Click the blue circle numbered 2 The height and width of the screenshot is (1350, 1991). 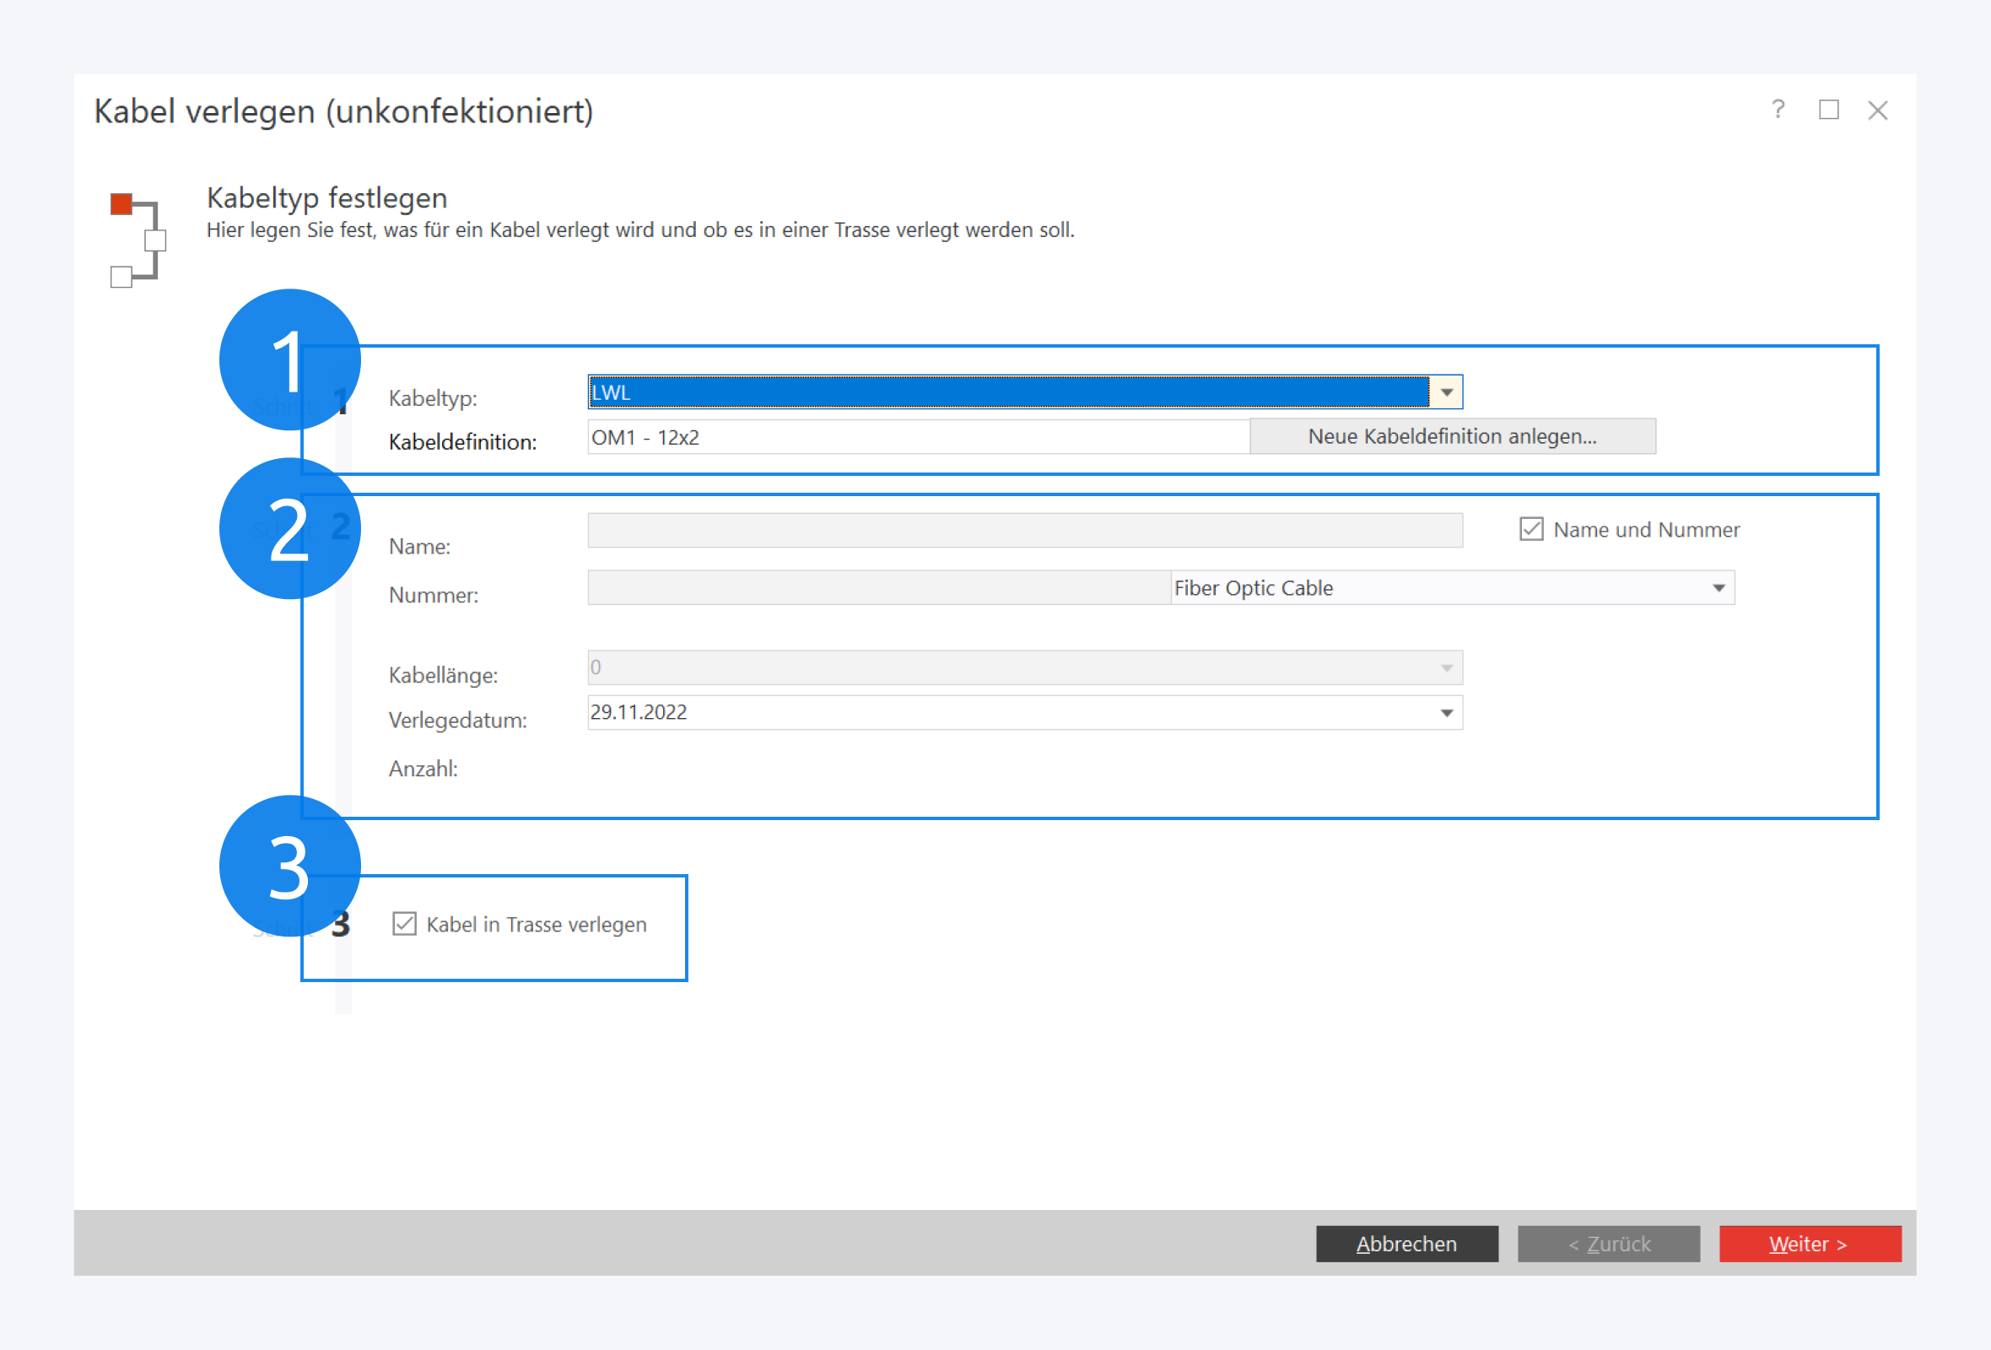tap(289, 528)
